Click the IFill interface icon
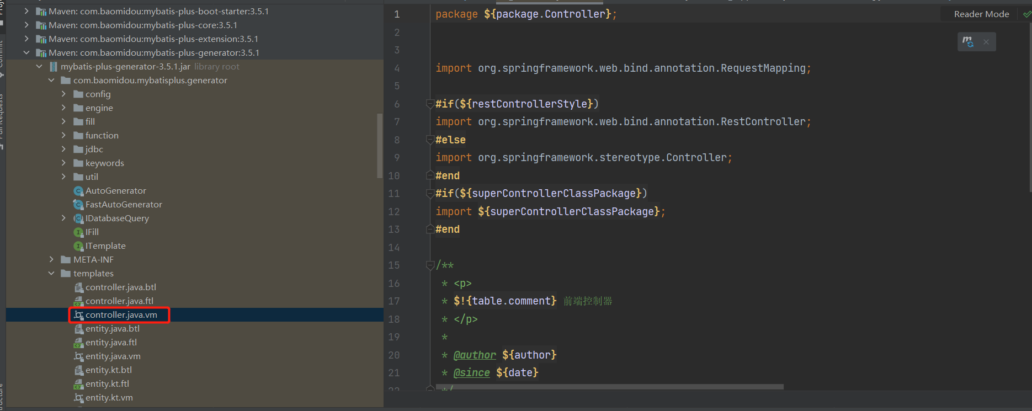The height and width of the screenshot is (411, 1032). click(x=78, y=232)
